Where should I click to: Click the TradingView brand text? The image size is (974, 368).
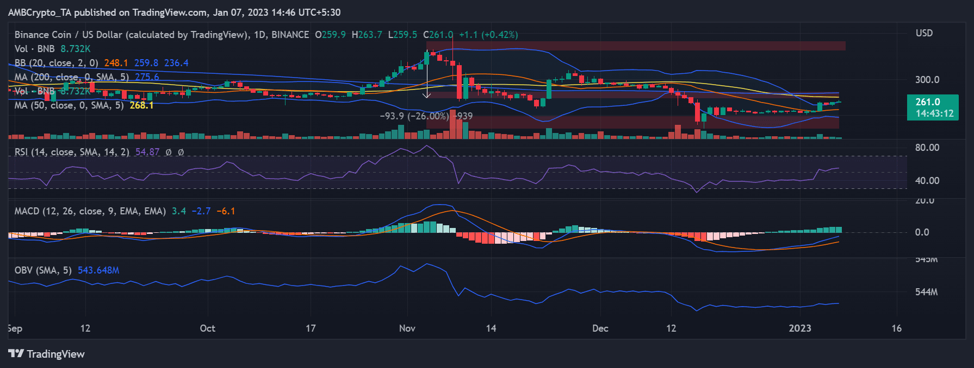[56, 354]
